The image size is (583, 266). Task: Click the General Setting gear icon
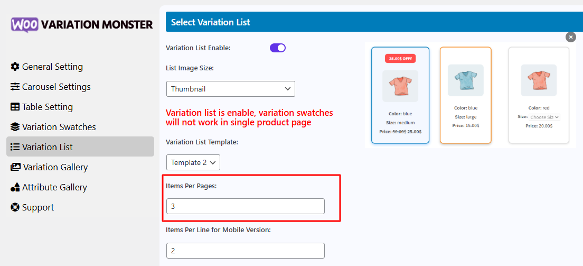[15, 67]
